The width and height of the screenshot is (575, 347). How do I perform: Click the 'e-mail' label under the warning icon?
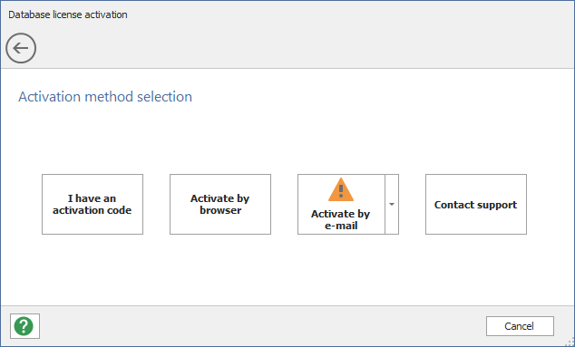coord(341,226)
